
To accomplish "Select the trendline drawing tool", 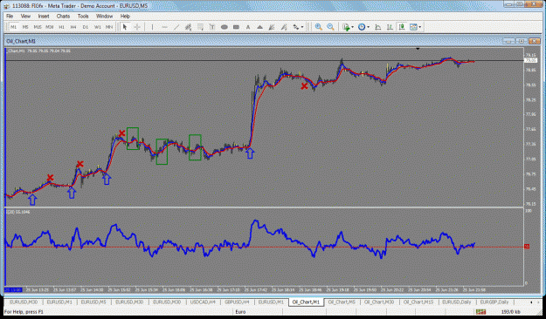I will point(176,27).
